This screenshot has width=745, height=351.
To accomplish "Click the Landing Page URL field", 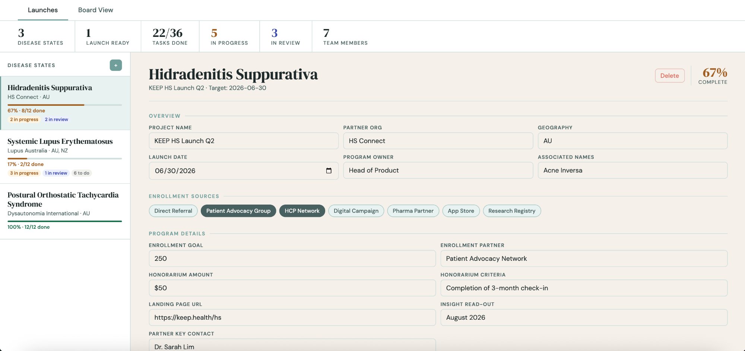I will [x=292, y=317].
